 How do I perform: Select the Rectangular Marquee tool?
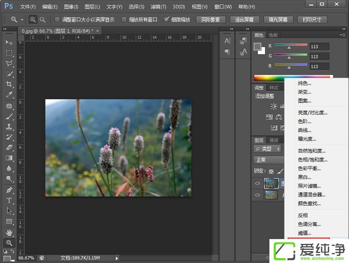[9, 53]
